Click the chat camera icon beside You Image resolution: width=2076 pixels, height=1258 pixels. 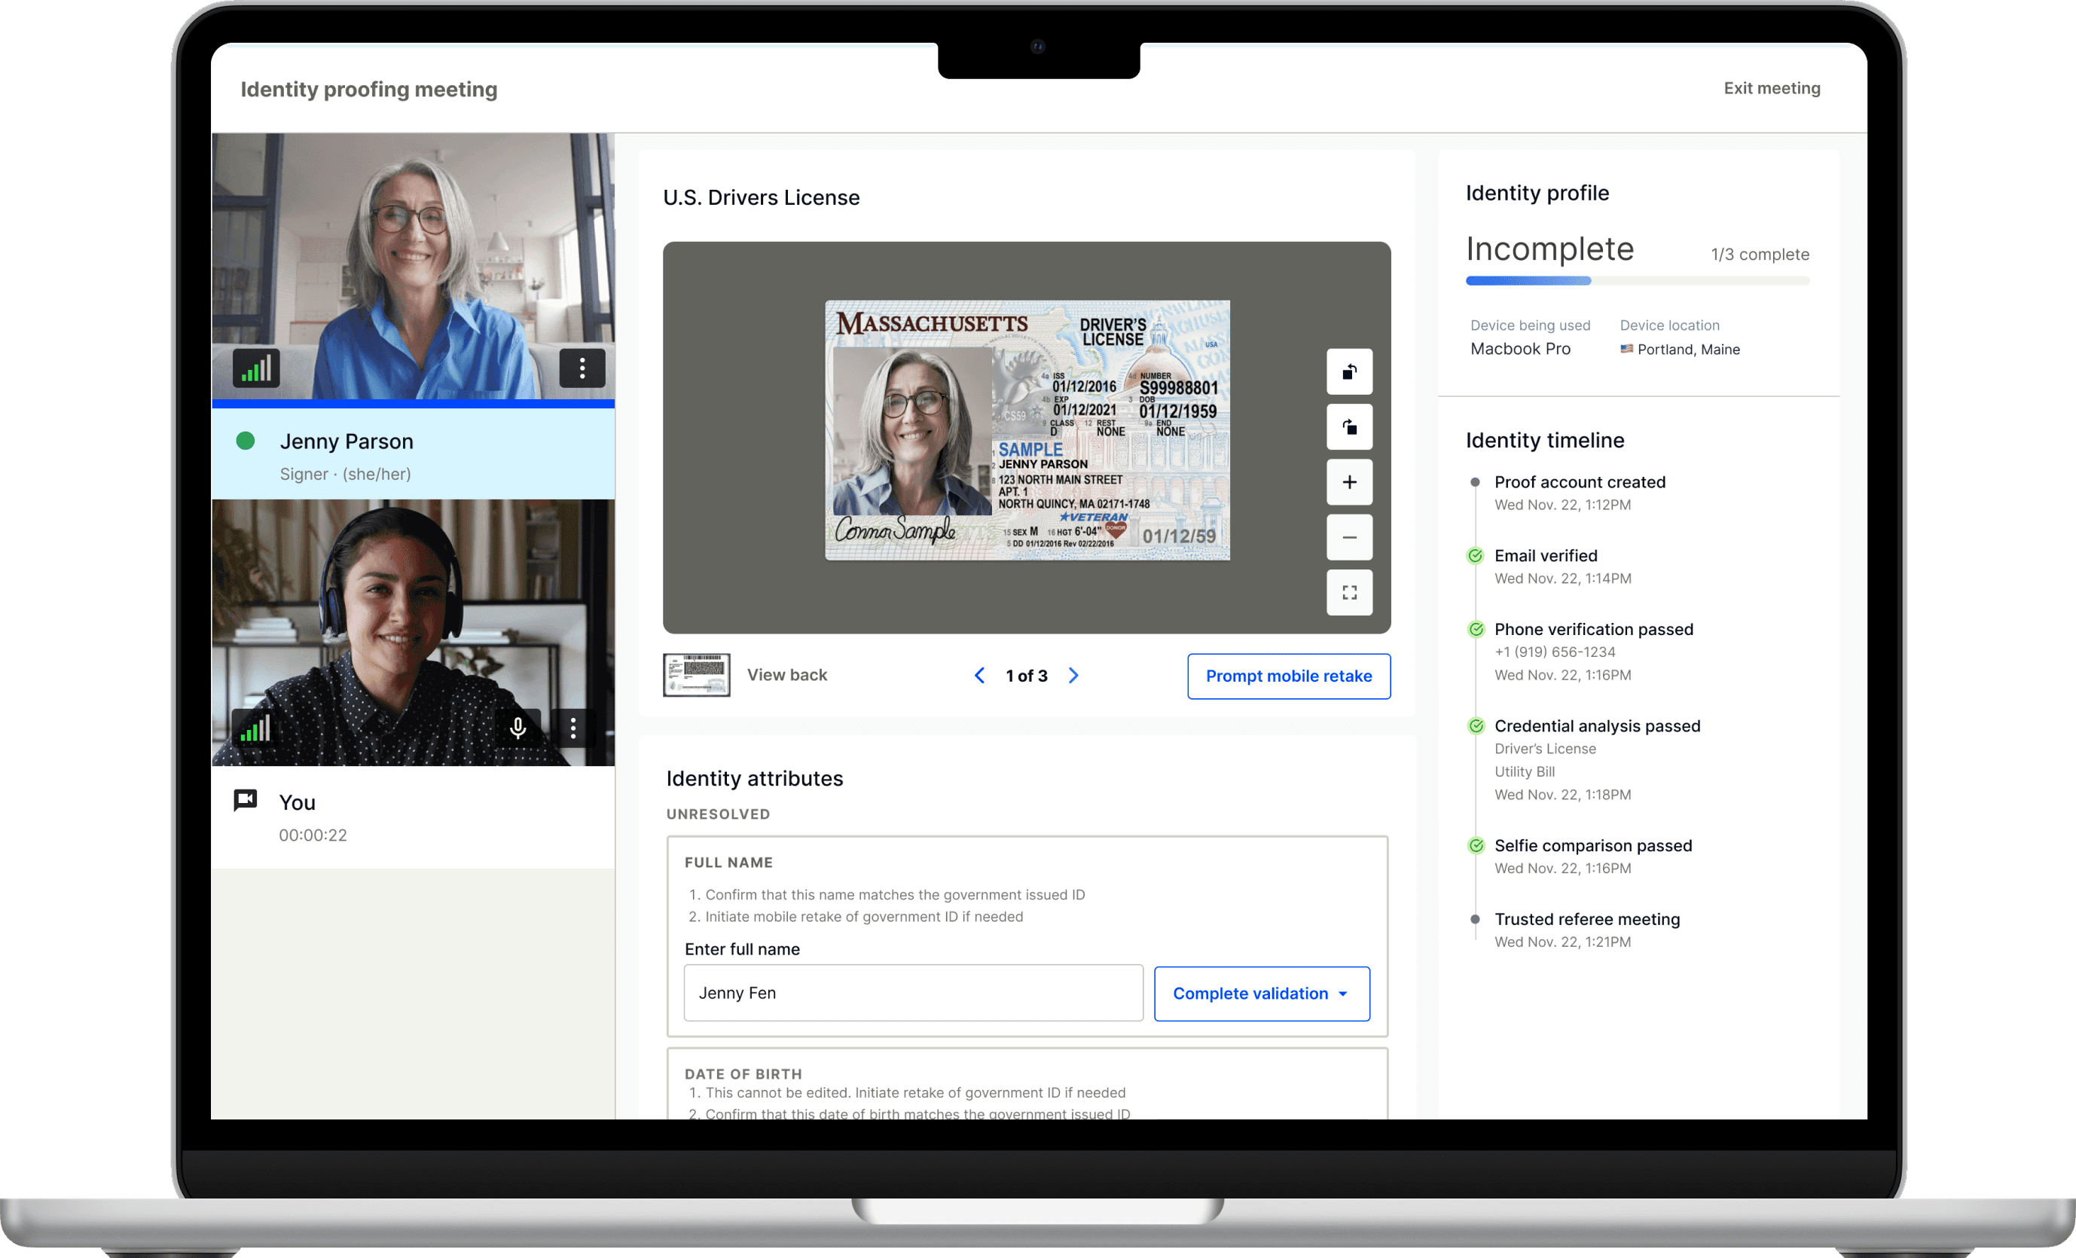click(x=245, y=801)
